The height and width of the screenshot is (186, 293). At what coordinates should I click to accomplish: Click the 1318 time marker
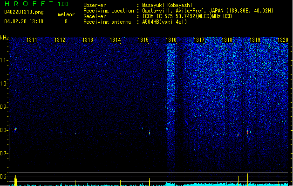point(227,40)
